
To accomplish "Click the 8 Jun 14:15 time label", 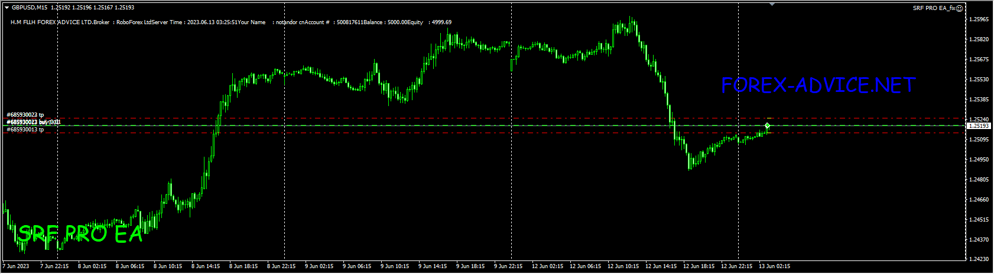I will pyautogui.click(x=206, y=266).
